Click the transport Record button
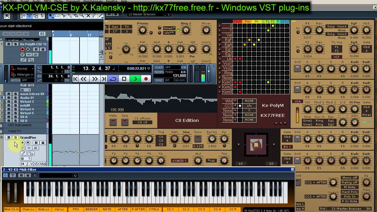This screenshot has height=212, width=377. pyautogui.click(x=146, y=79)
